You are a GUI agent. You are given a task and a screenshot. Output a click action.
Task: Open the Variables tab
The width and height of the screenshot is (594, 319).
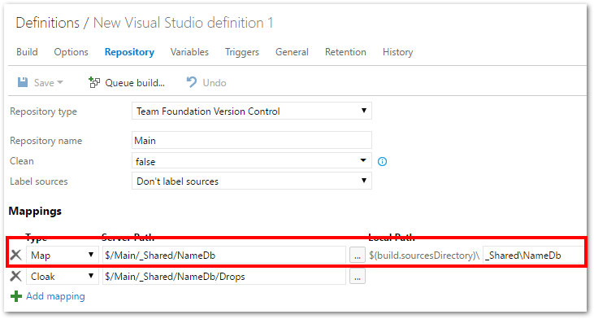click(189, 52)
